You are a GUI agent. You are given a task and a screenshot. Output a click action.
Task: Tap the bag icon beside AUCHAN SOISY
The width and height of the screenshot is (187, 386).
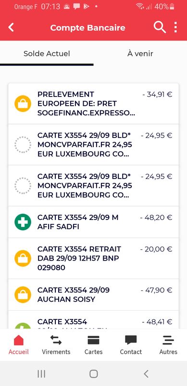[23, 295]
